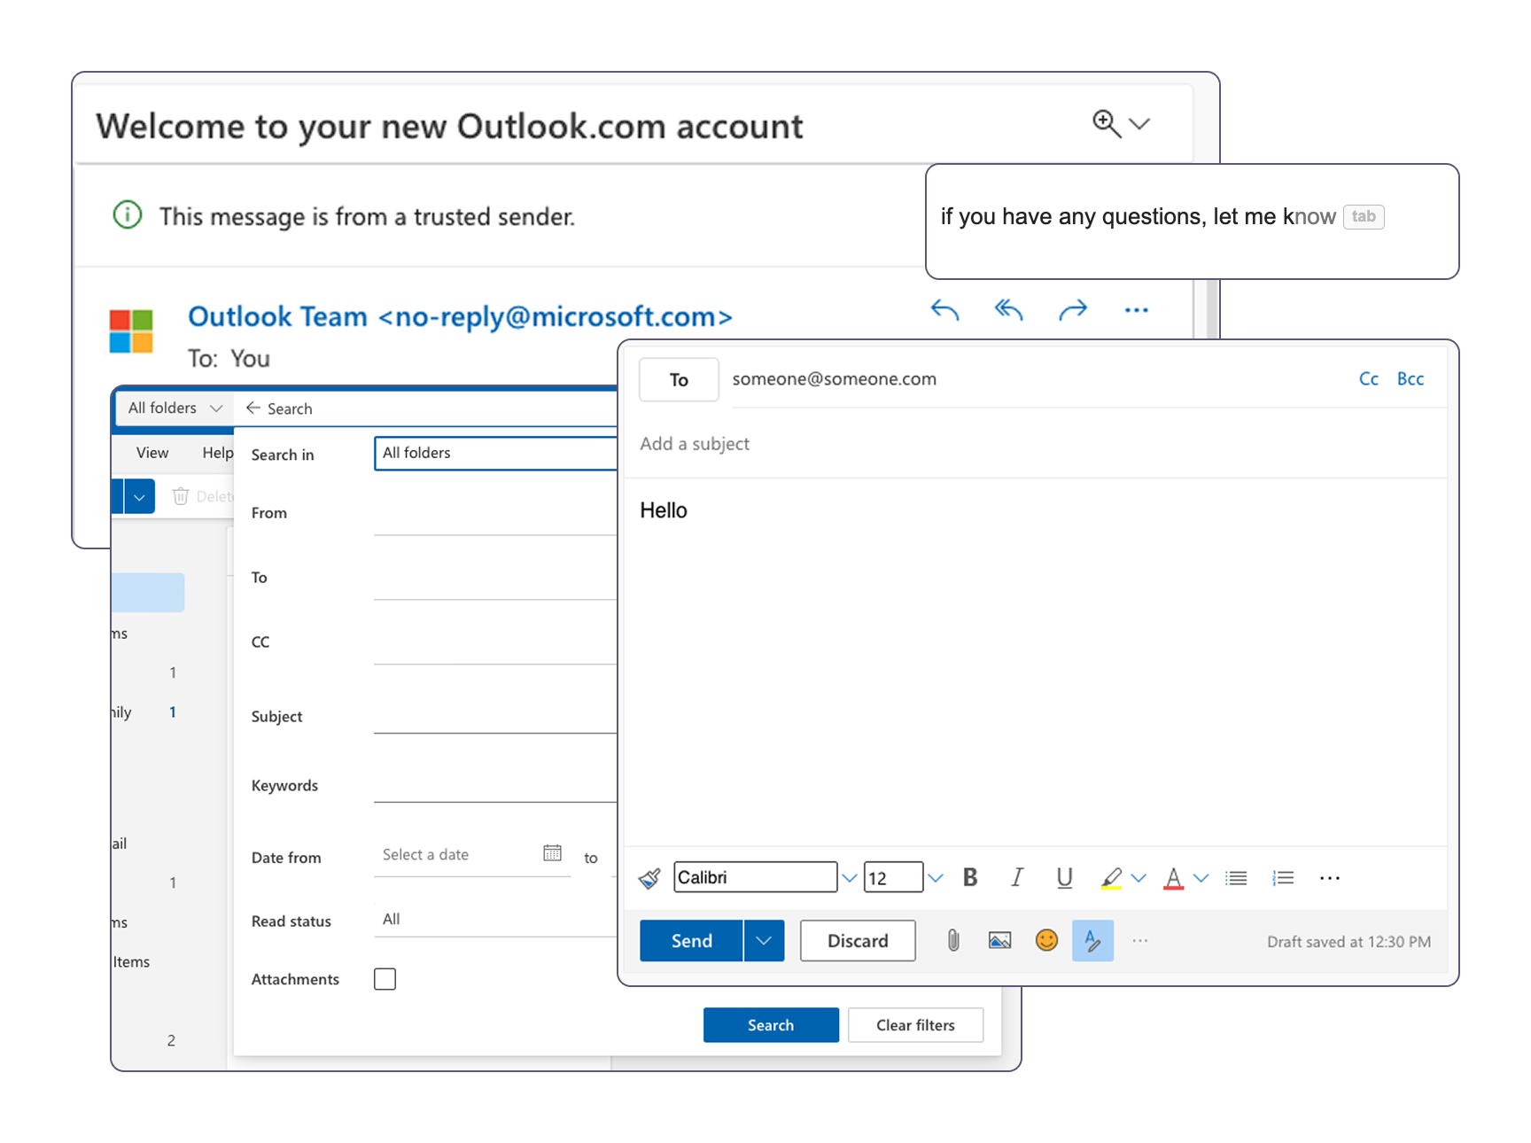Expand the Send options chevron
The image size is (1531, 1143).
click(x=764, y=941)
